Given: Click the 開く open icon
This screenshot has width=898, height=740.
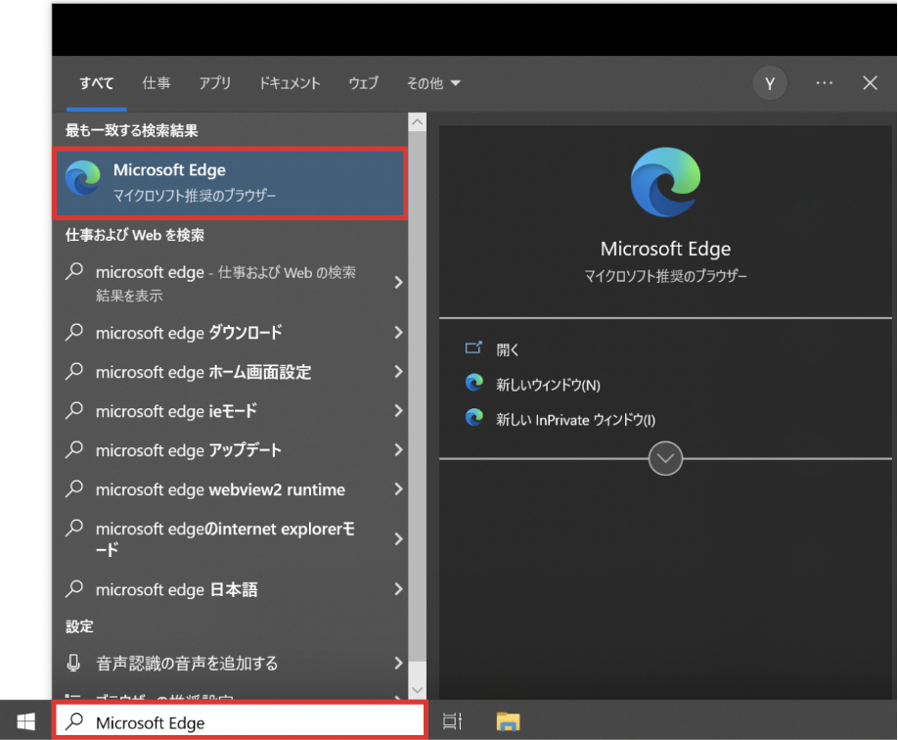Looking at the screenshot, I should point(473,347).
